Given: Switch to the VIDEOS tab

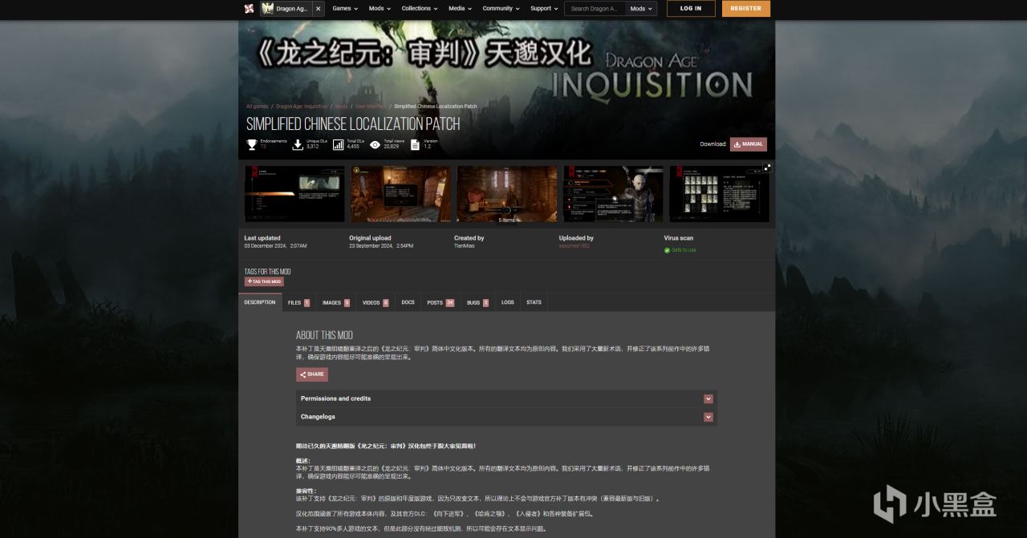Looking at the screenshot, I should (x=375, y=302).
